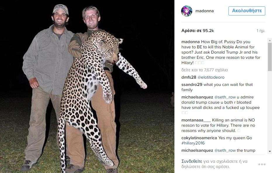
Task: Click the Συνδεθείτε login link
Action: [192, 161]
